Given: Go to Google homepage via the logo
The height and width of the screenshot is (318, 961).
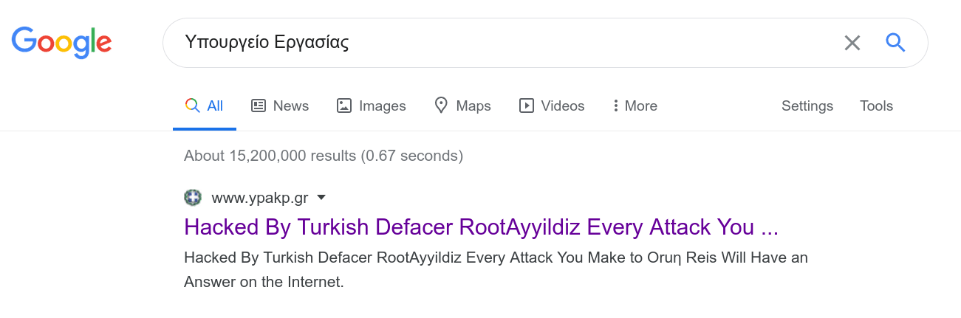Looking at the screenshot, I should click(x=61, y=43).
